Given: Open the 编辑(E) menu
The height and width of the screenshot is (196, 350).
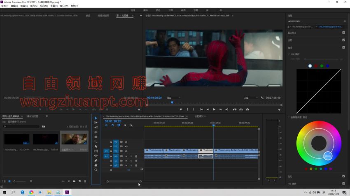Looking at the screenshot, I should (14, 6).
